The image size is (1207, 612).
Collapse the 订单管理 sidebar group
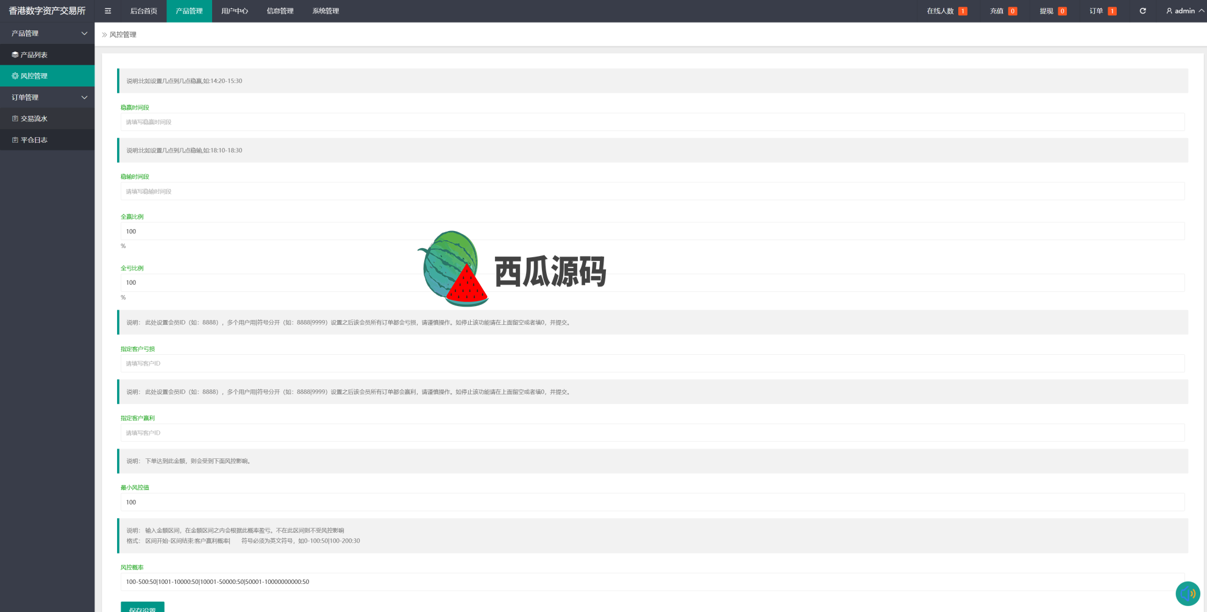[47, 98]
